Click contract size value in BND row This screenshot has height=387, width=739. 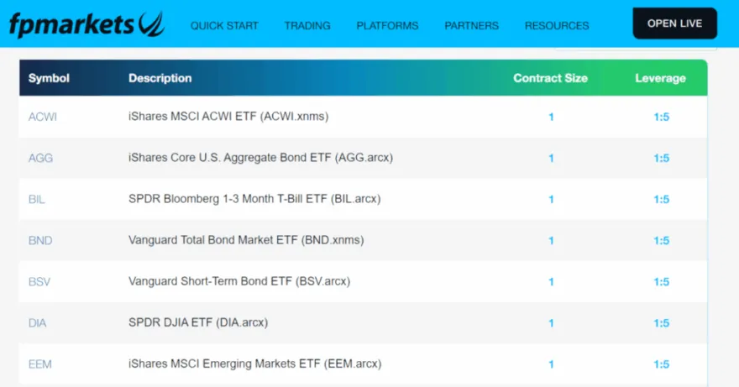[x=551, y=241]
